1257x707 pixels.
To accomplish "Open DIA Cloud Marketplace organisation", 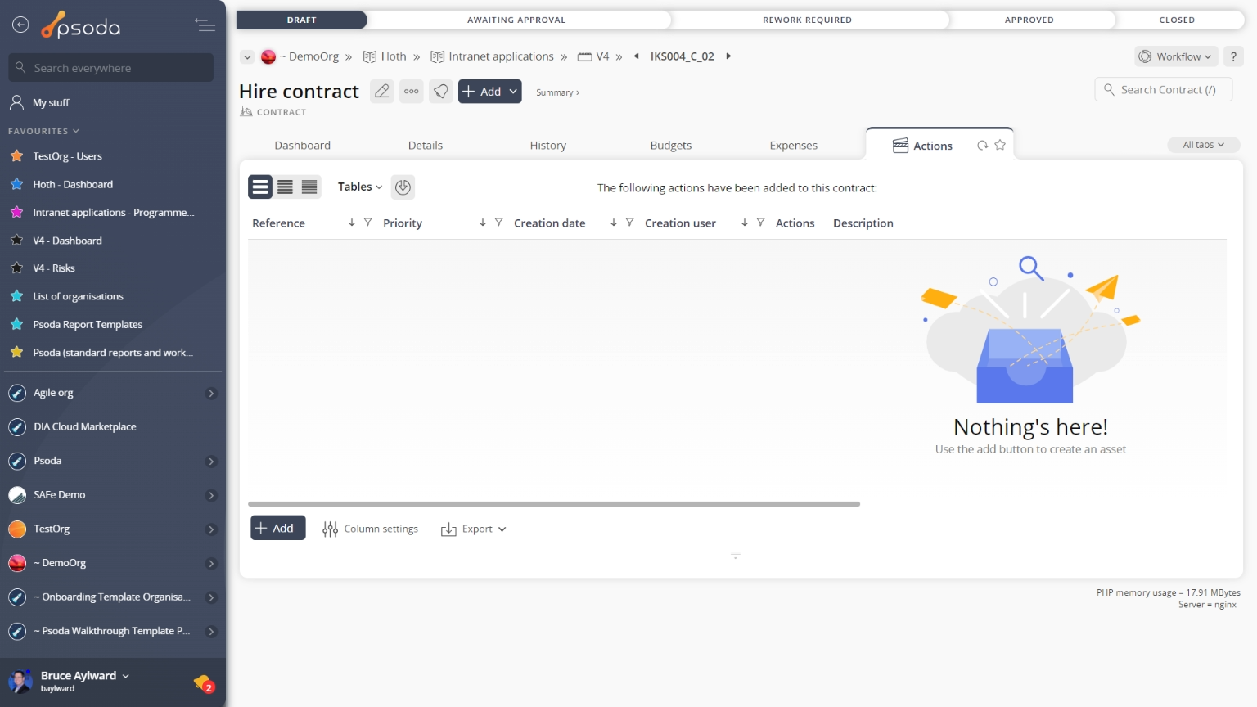I will pos(84,427).
